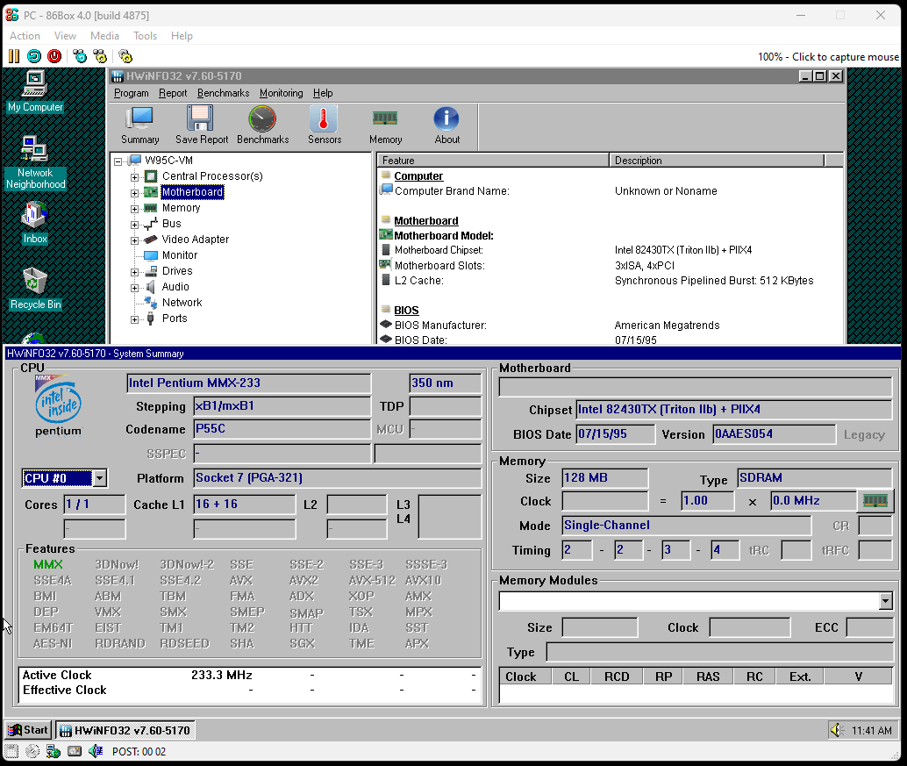
Task: Click the speaker icon in the 86Box status bar
Action: (96, 751)
